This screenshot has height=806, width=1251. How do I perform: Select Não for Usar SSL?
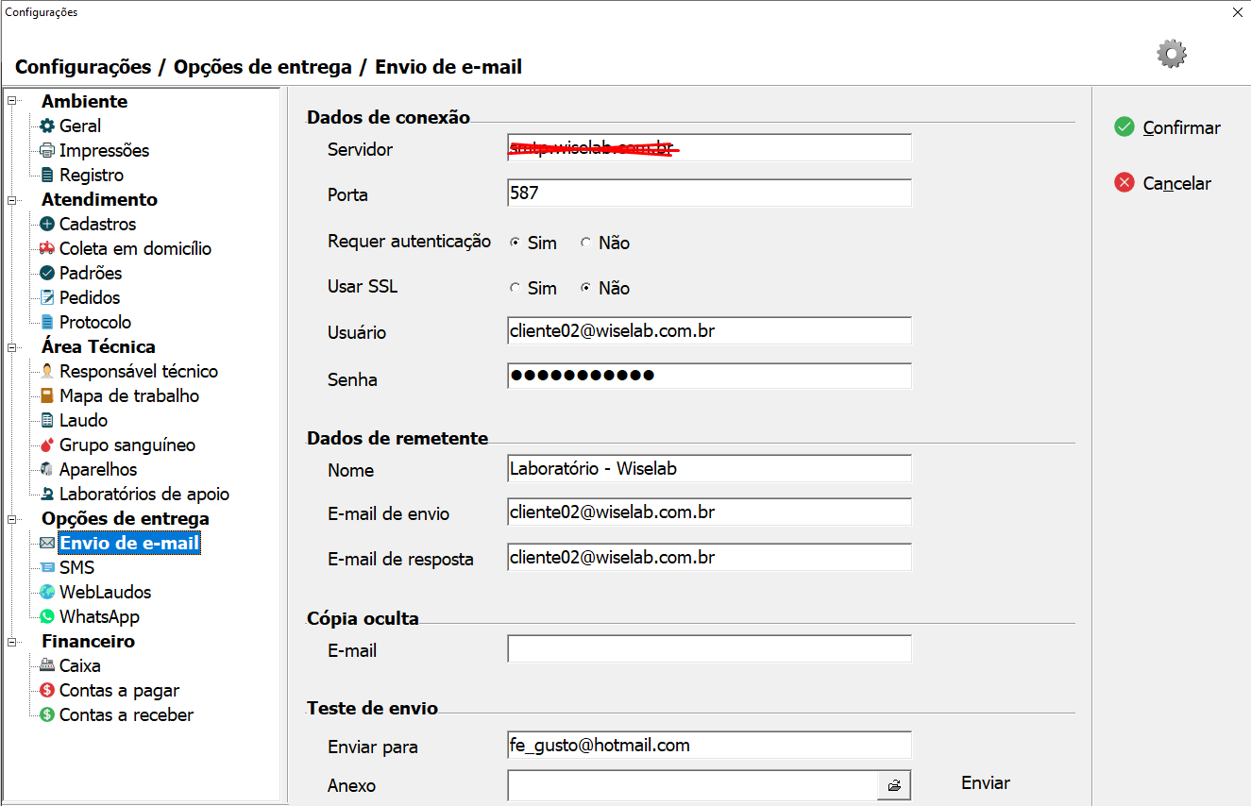point(586,288)
